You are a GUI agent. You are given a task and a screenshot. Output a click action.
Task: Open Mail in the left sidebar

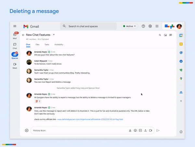[15, 36]
